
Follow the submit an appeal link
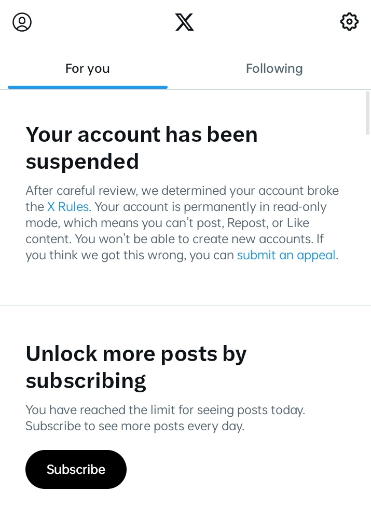286,255
